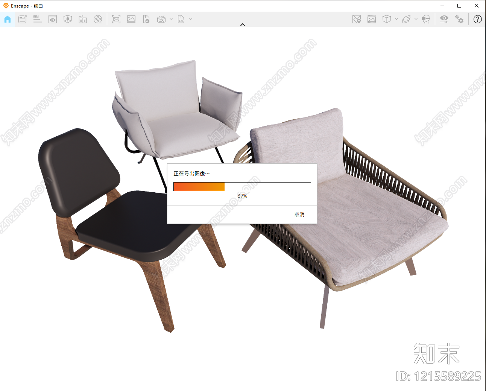Open the building materials icon
The width and height of the screenshot is (486, 391).
[83, 19]
